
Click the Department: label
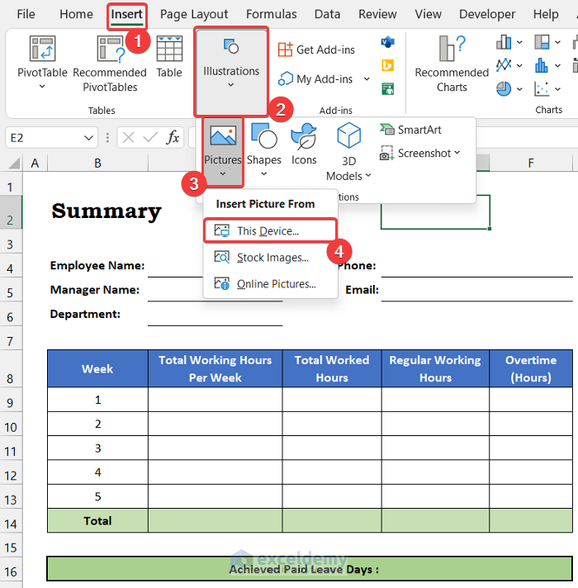[86, 314]
